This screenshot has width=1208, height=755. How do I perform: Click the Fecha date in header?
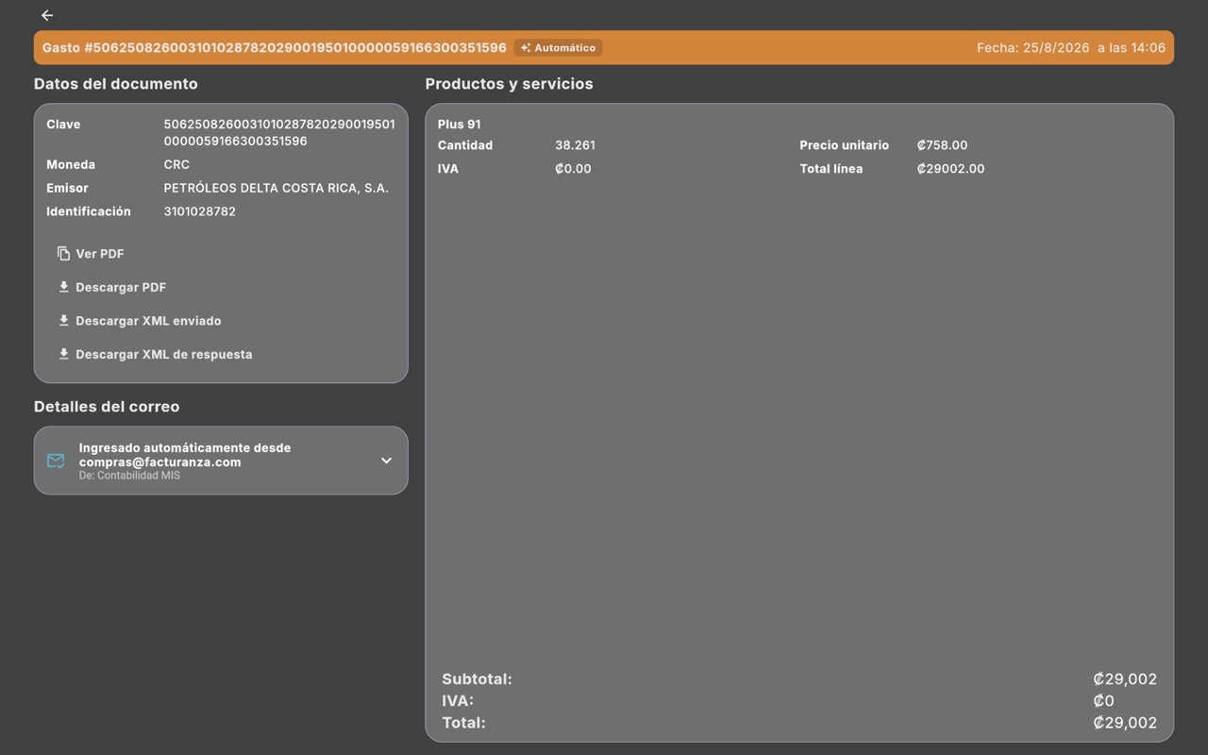(1071, 48)
